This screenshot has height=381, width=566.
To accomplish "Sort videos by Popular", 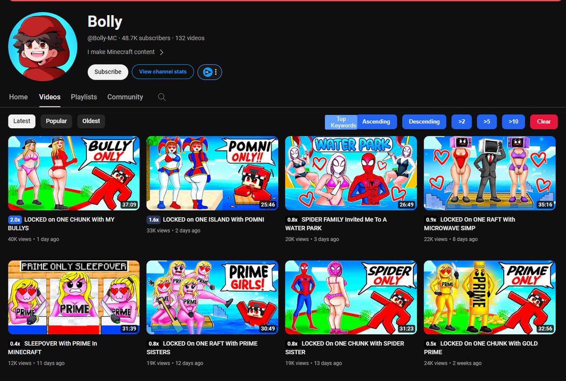I will (x=56, y=121).
